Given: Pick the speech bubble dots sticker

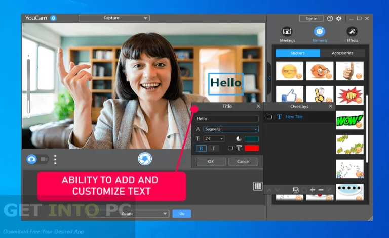Looking at the screenshot, I should pos(350,192).
